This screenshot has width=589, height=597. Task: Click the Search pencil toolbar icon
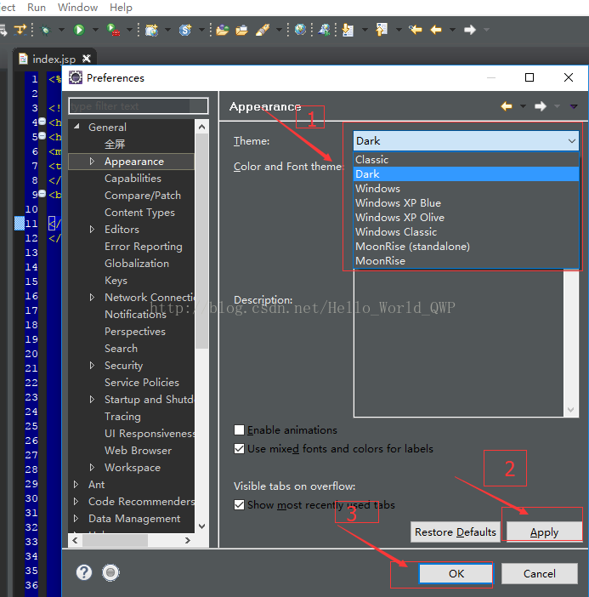click(263, 30)
